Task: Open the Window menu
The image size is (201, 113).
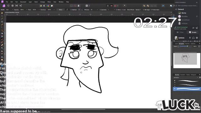Action: click(61, 2)
